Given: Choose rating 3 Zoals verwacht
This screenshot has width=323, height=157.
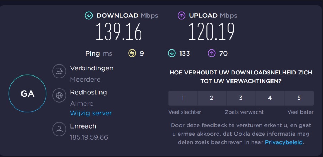Looking at the screenshot, I should pos(241,98).
